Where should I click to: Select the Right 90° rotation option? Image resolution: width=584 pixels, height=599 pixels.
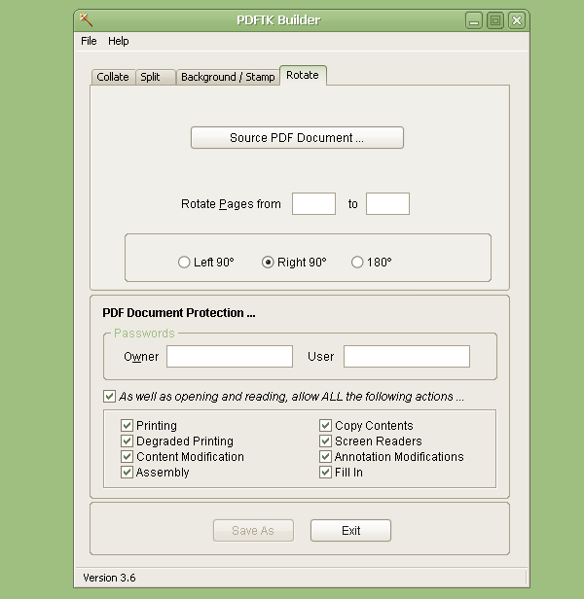click(294, 263)
